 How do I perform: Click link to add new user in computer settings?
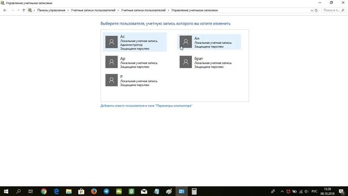[x=146, y=106]
